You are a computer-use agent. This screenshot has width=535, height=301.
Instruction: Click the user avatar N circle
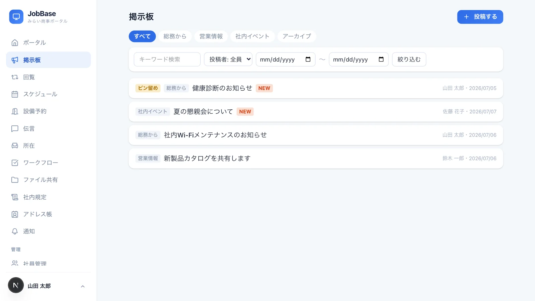16,285
